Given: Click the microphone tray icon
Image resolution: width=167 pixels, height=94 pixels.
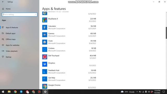Looking at the screenshot, I should tap(146, 92).
